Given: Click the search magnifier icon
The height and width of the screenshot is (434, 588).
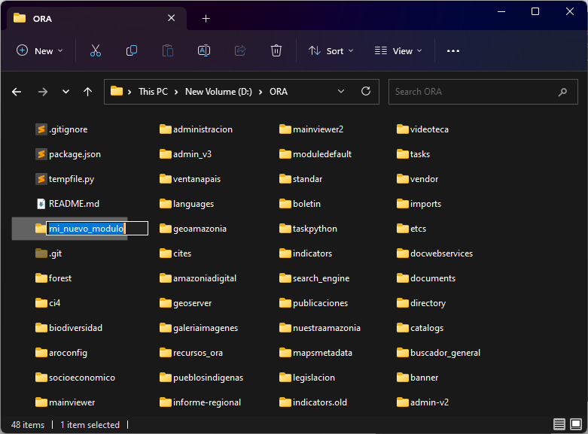Looking at the screenshot, I should (x=562, y=92).
